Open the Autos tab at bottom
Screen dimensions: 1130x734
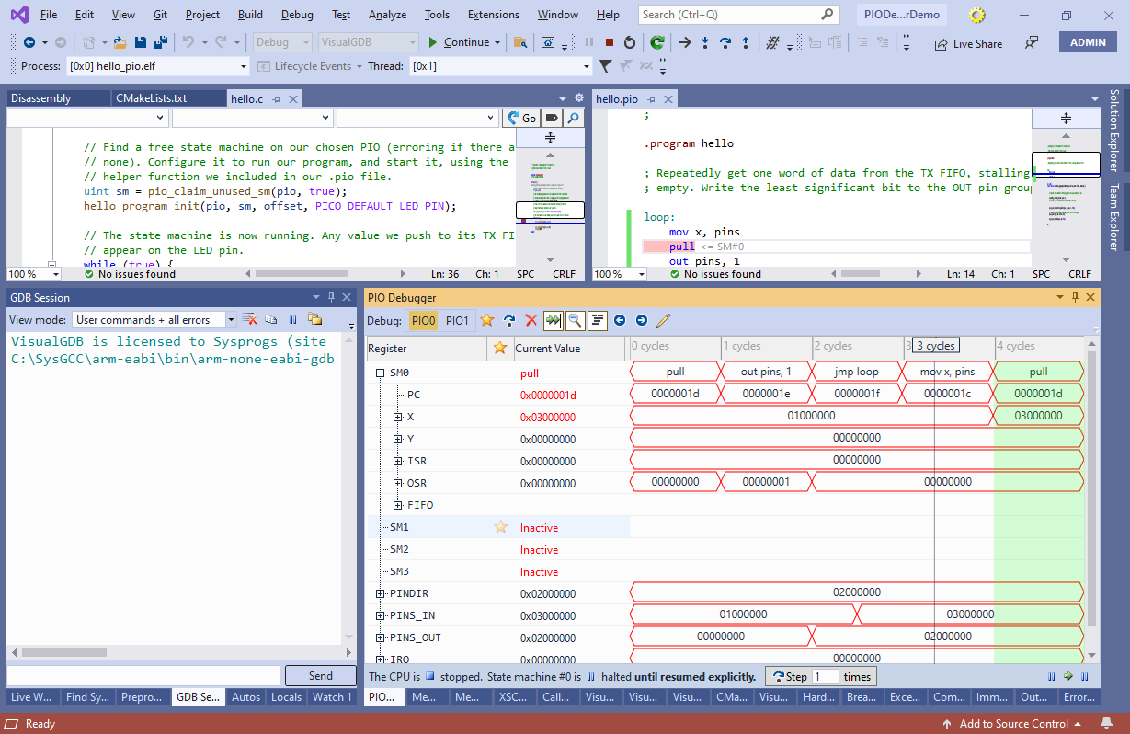245,697
